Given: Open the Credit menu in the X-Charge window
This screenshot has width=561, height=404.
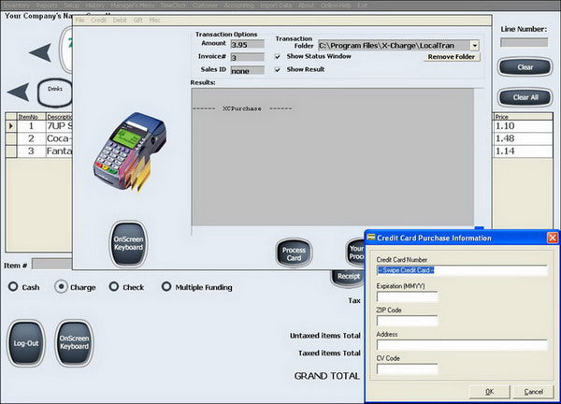Looking at the screenshot, I should click(x=98, y=20).
